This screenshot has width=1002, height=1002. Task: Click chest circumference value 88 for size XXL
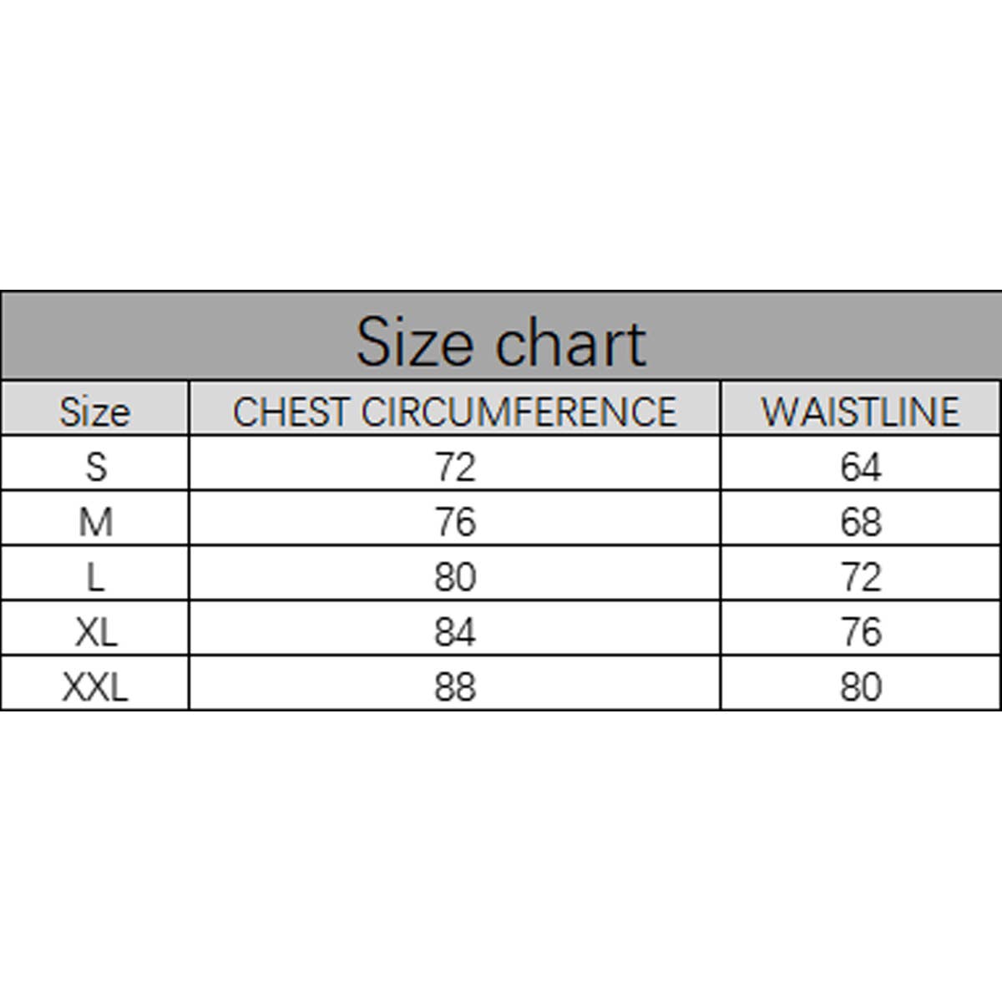(x=455, y=687)
